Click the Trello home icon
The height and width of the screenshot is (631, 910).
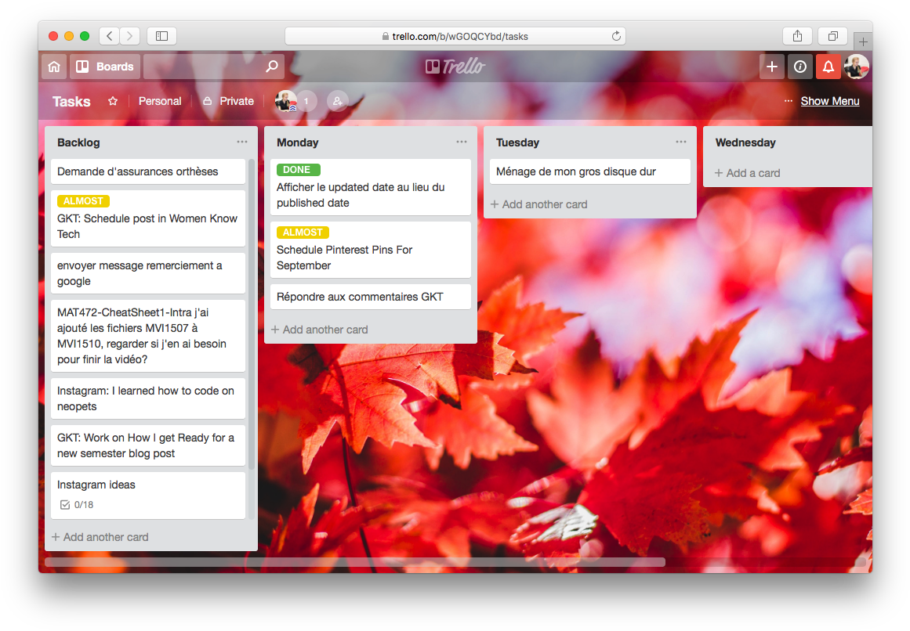[53, 67]
